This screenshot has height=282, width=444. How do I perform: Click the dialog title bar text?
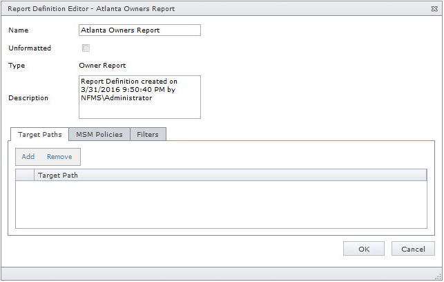coord(91,9)
